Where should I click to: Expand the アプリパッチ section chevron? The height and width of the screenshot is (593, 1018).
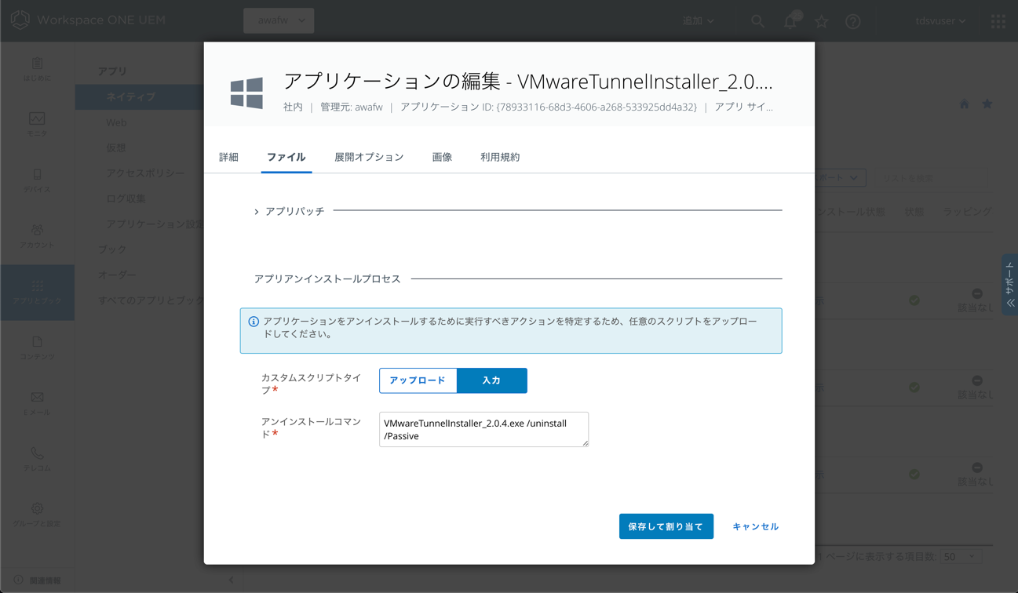(x=257, y=212)
